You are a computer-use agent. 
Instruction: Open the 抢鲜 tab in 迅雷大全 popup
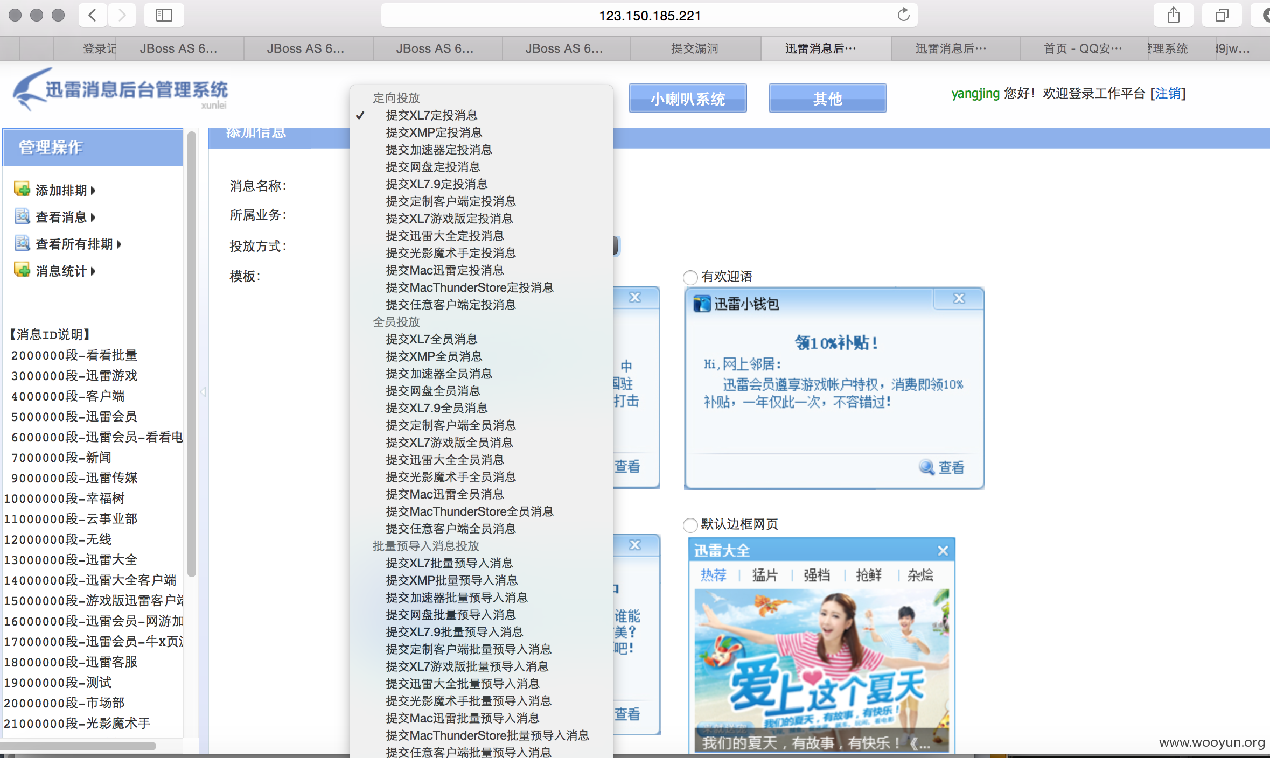[x=868, y=575]
